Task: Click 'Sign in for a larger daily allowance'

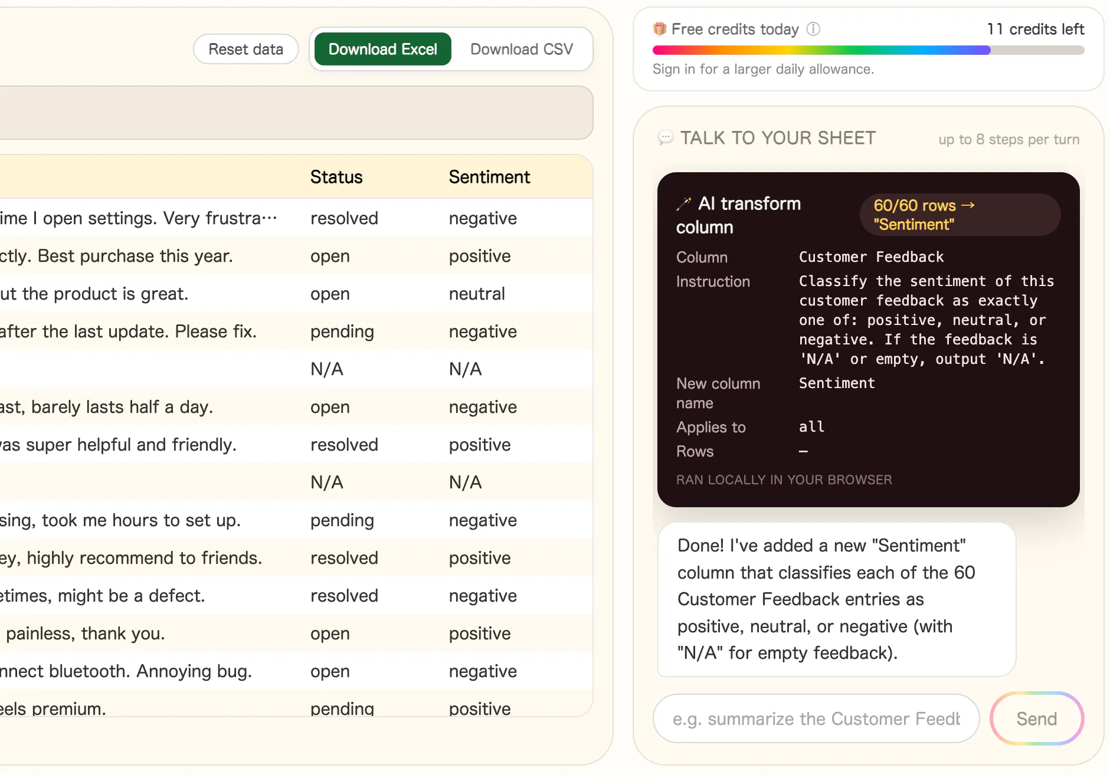Action: click(763, 69)
